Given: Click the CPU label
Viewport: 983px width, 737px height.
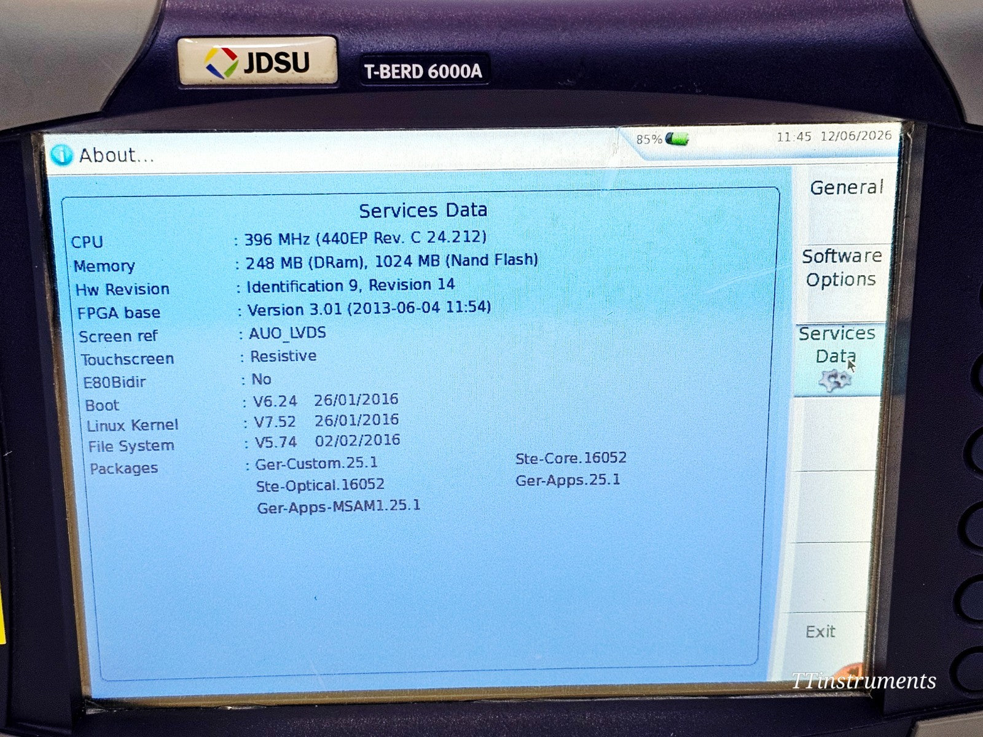Looking at the screenshot, I should (x=87, y=242).
